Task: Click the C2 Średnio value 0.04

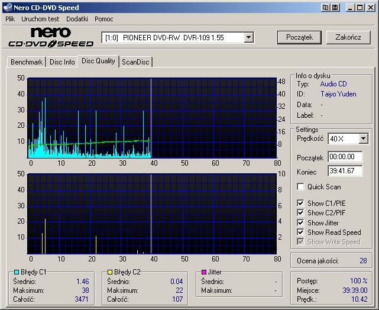Action: tap(176, 281)
